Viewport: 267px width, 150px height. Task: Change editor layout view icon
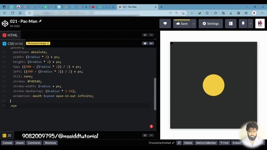[231, 24]
